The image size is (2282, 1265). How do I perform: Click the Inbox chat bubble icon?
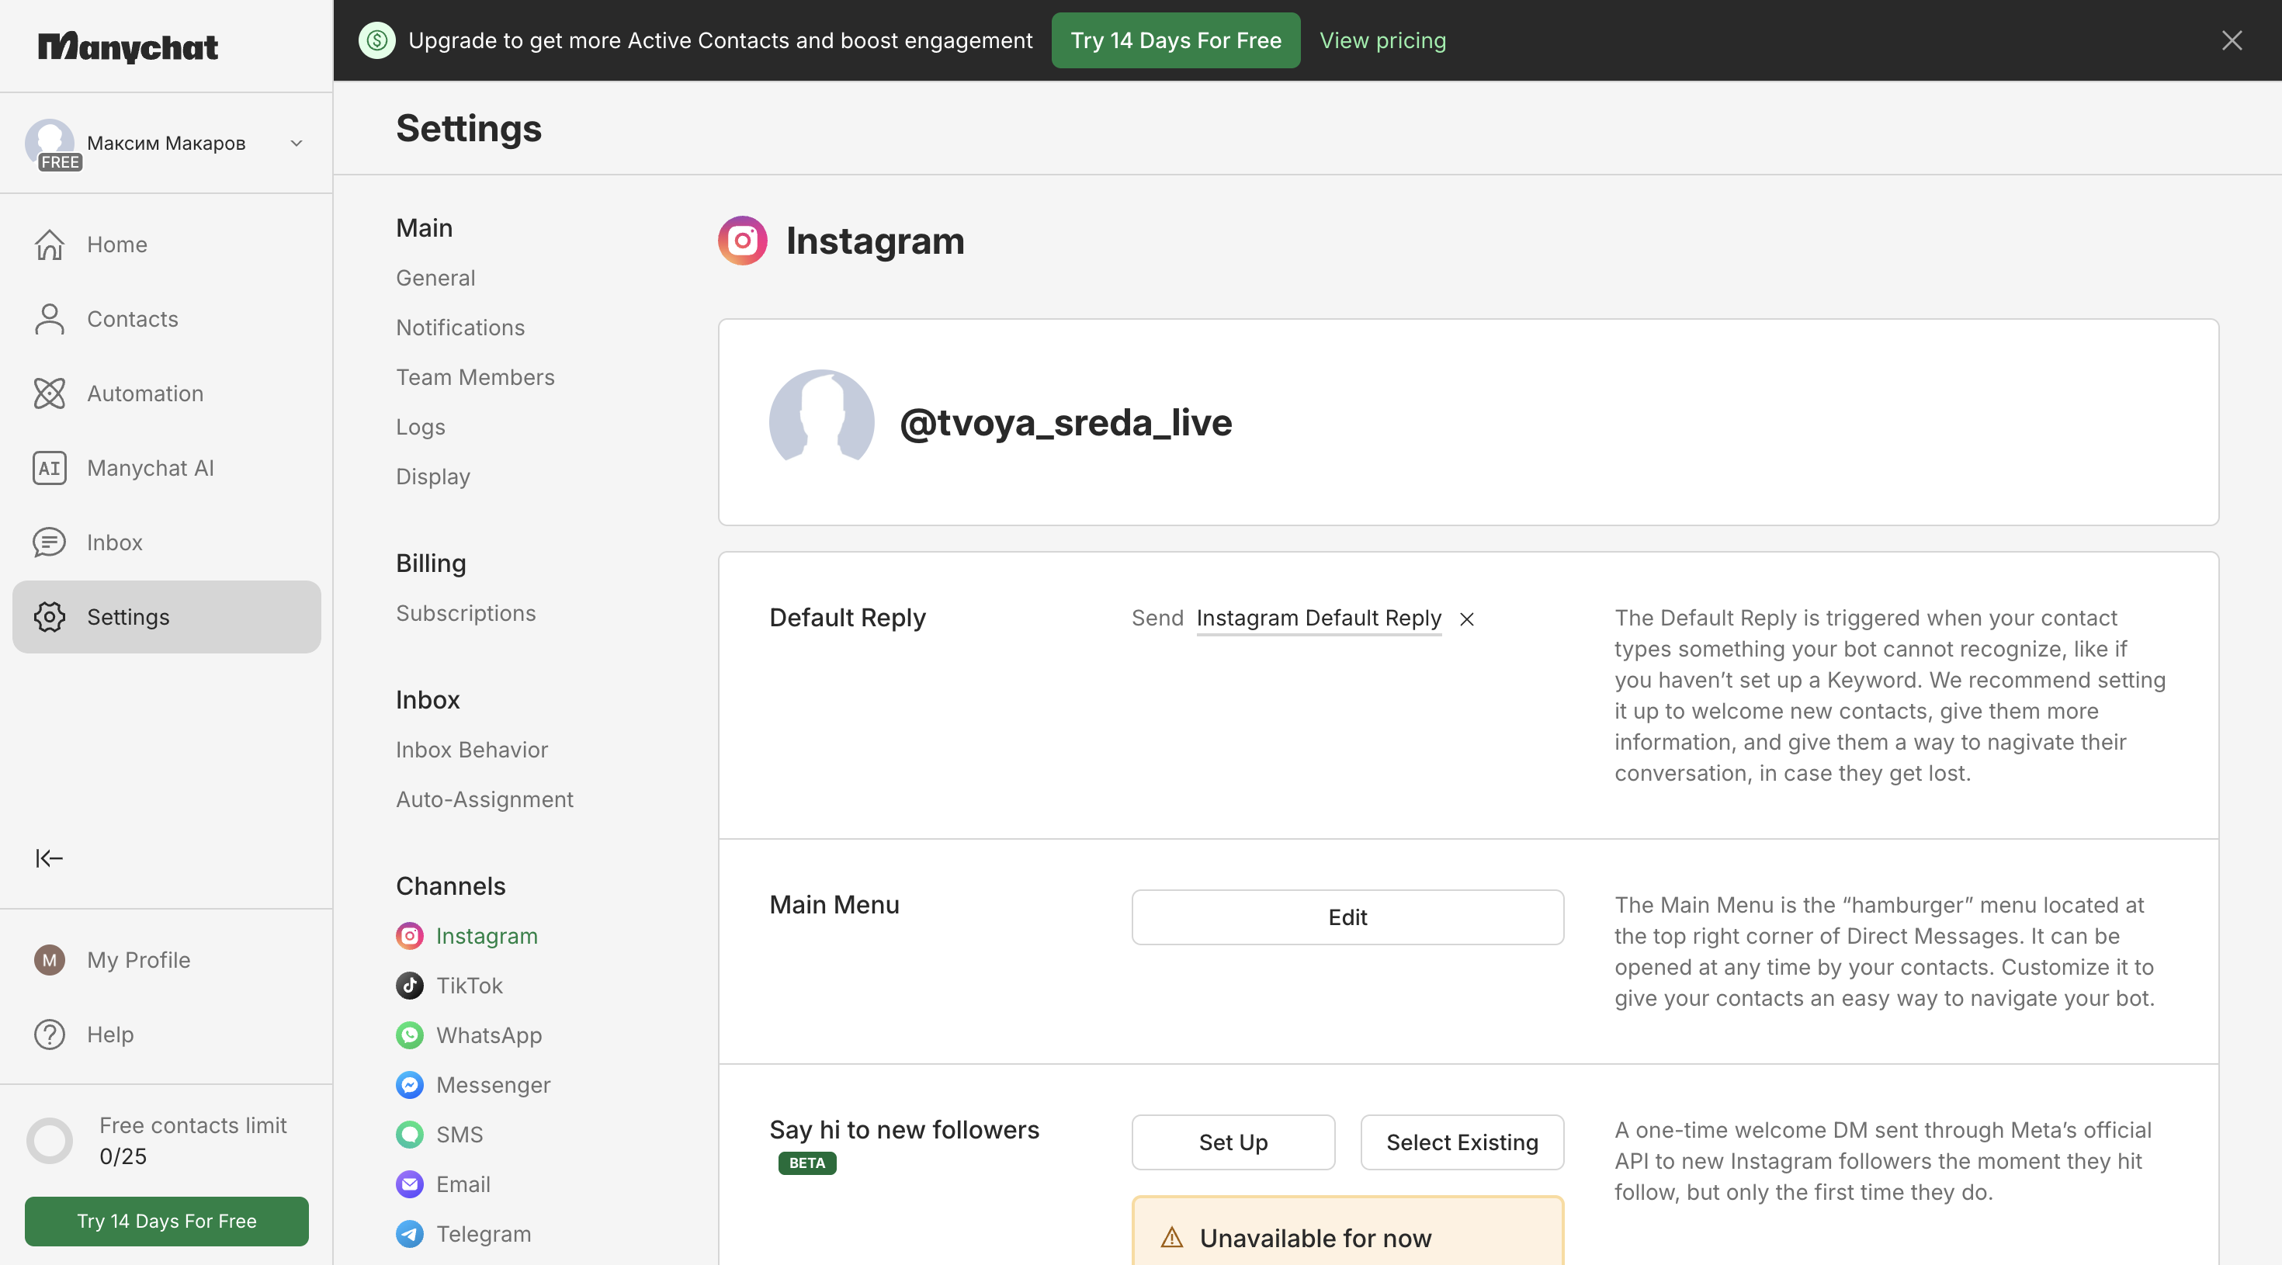pyautogui.click(x=50, y=542)
